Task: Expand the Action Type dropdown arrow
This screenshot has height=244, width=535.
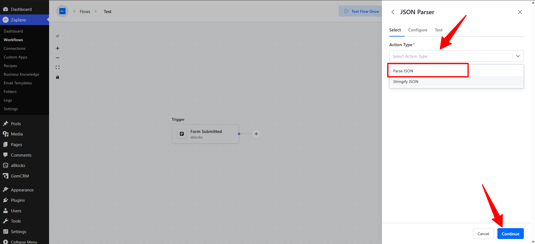Action: pos(518,56)
